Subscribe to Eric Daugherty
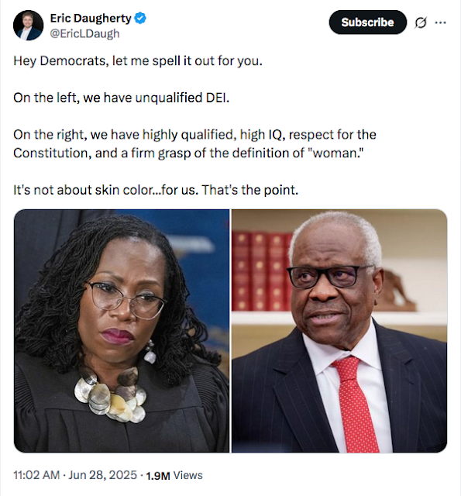The image size is (461, 496). (x=368, y=22)
